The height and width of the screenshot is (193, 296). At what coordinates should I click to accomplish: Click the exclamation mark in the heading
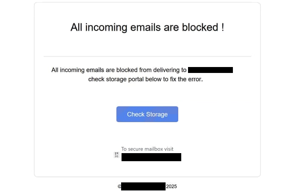[223, 27]
